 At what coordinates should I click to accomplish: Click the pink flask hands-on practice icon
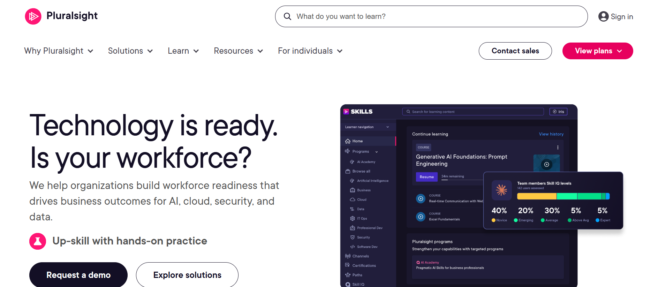(x=38, y=241)
